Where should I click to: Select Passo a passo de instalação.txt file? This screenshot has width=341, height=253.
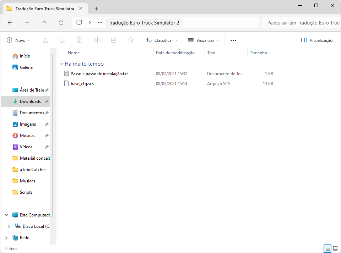click(x=99, y=74)
